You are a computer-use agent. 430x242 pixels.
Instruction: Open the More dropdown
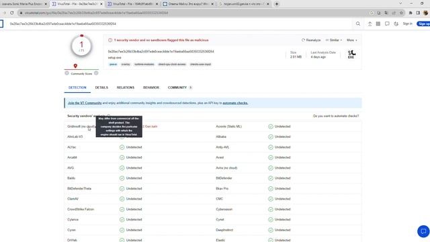click(352, 40)
